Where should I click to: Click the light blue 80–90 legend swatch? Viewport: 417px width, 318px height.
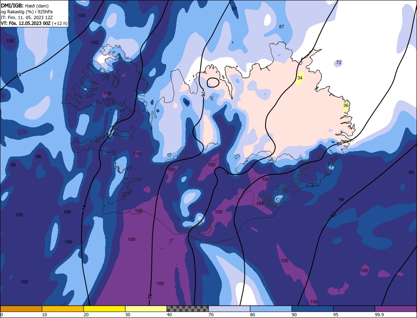click(x=271, y=309)
